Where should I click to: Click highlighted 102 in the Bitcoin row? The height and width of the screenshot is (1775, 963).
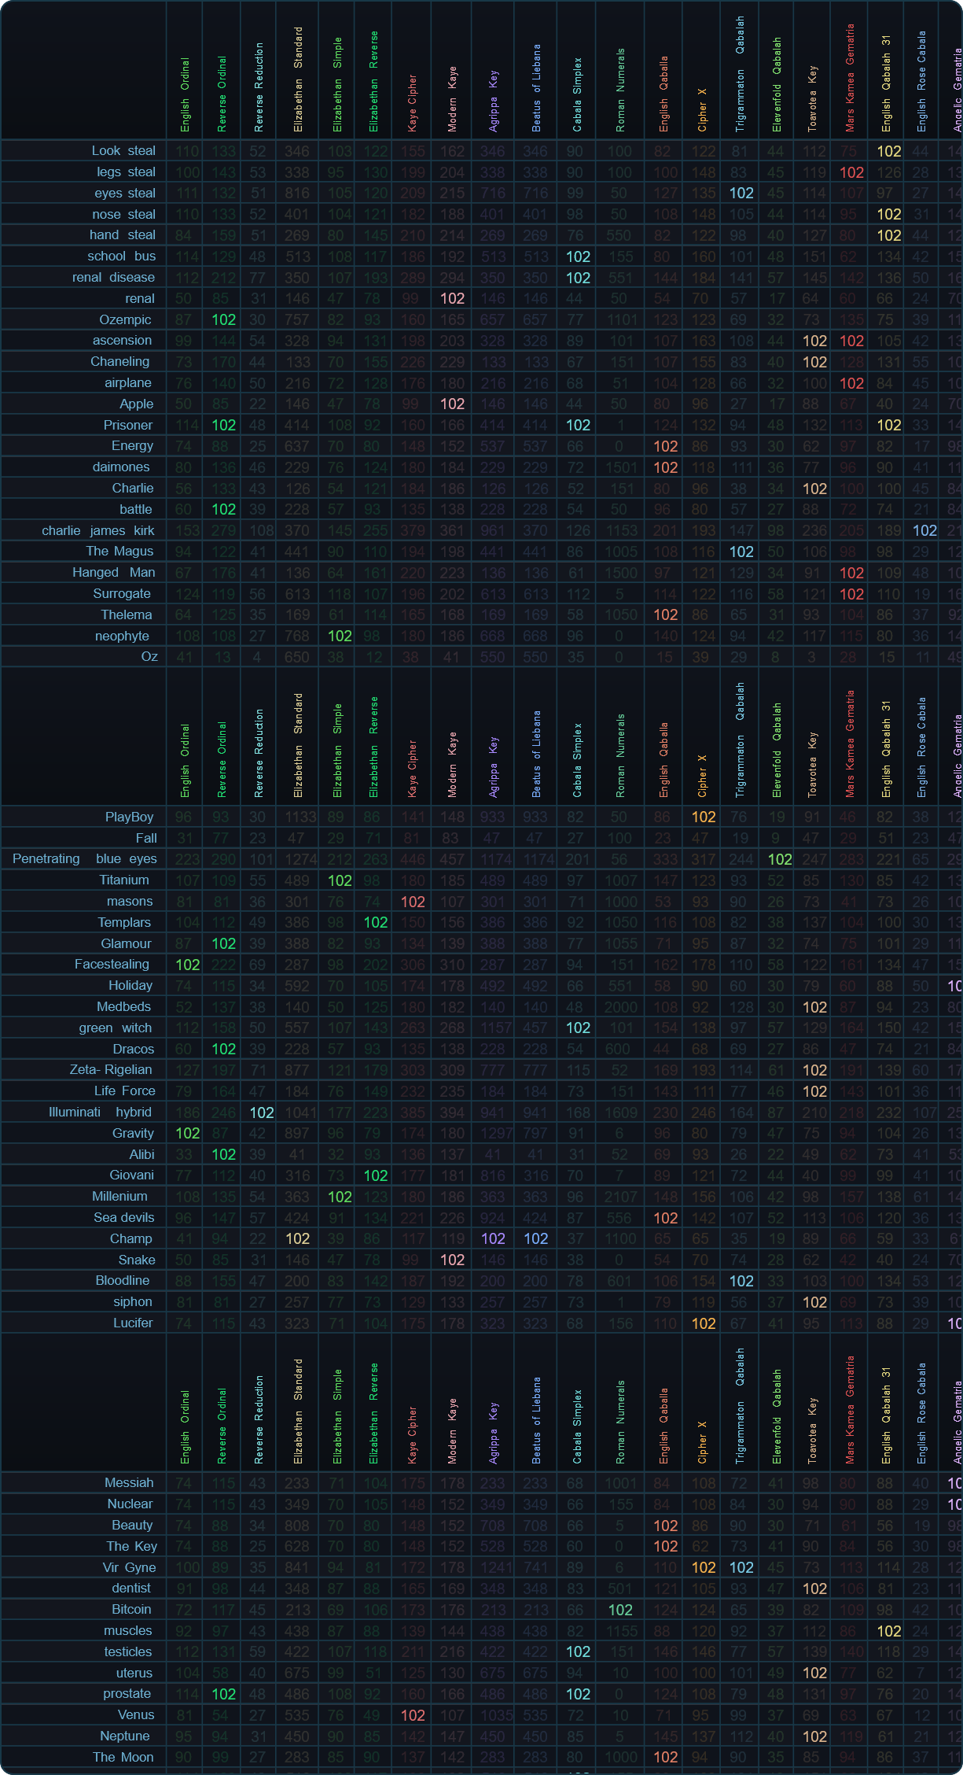(619, 1610)
